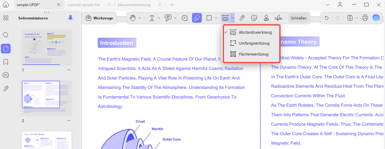Expand the save options dropdown
This screenshot has width=385, height=149.
(x=357, y=18)
